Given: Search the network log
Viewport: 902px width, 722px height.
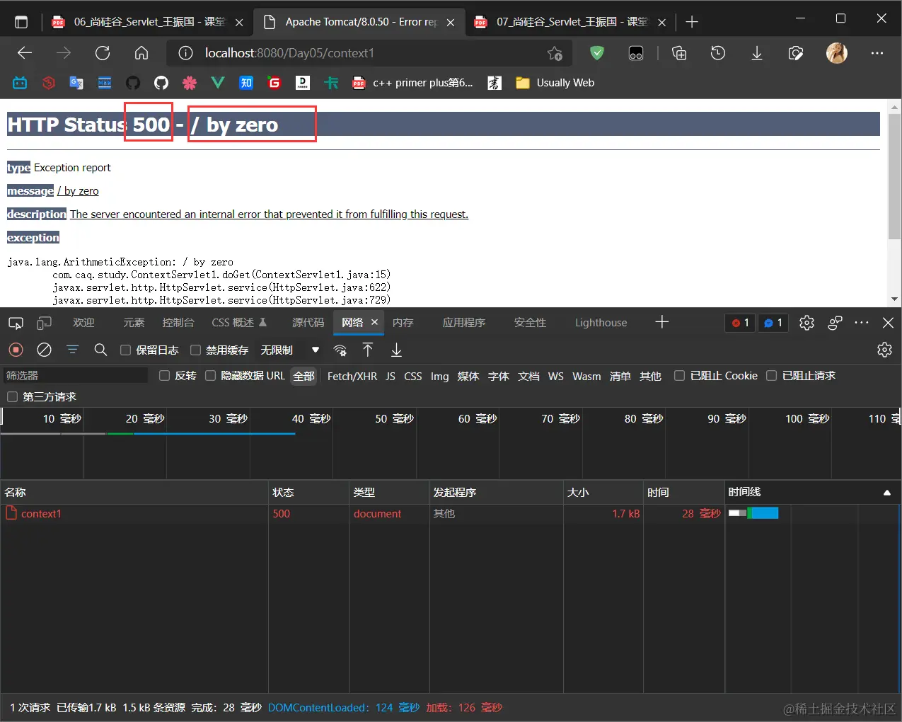Looking at the screenshot, I should click(x=100, y=350).
